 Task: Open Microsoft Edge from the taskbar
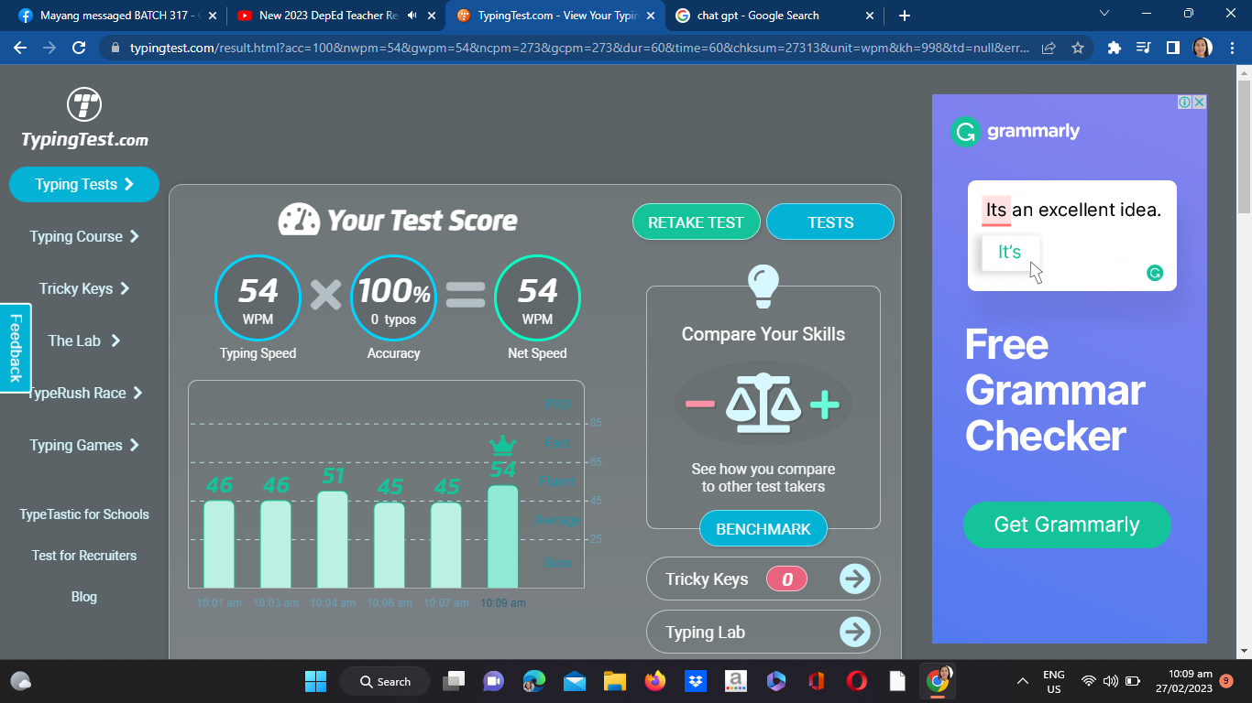pyautogui.click(x=534, y=681)
